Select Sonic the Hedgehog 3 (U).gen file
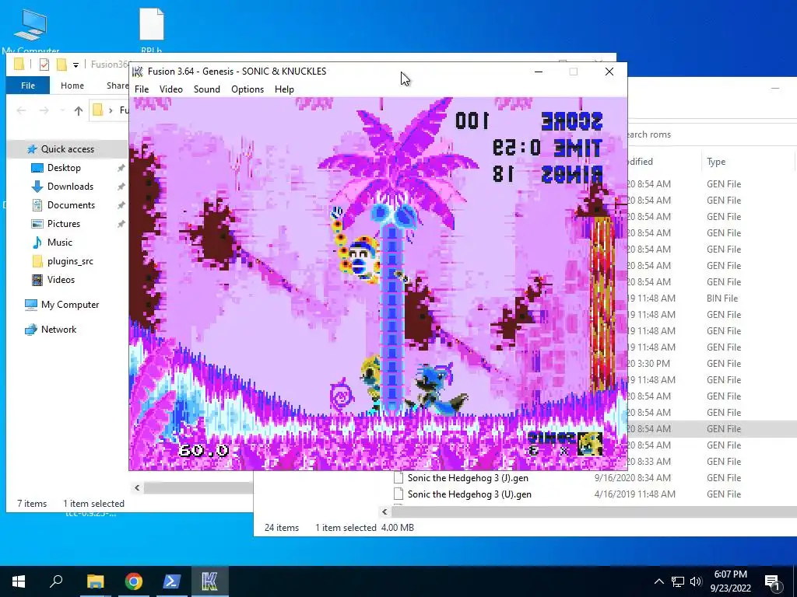 click(469, 494)
